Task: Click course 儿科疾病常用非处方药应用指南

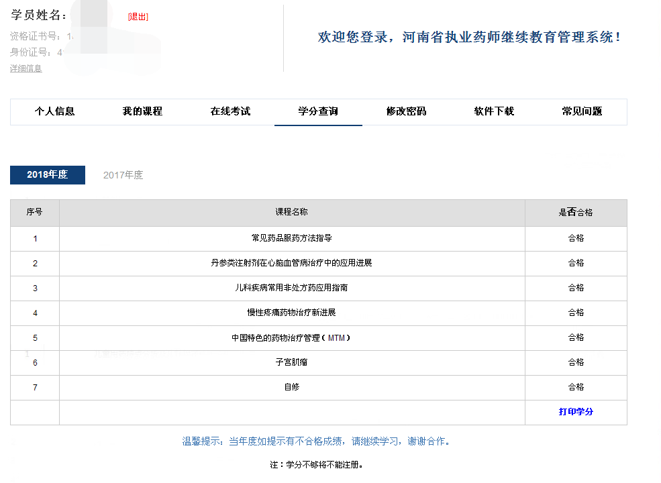Action: [x=291, y=288]
